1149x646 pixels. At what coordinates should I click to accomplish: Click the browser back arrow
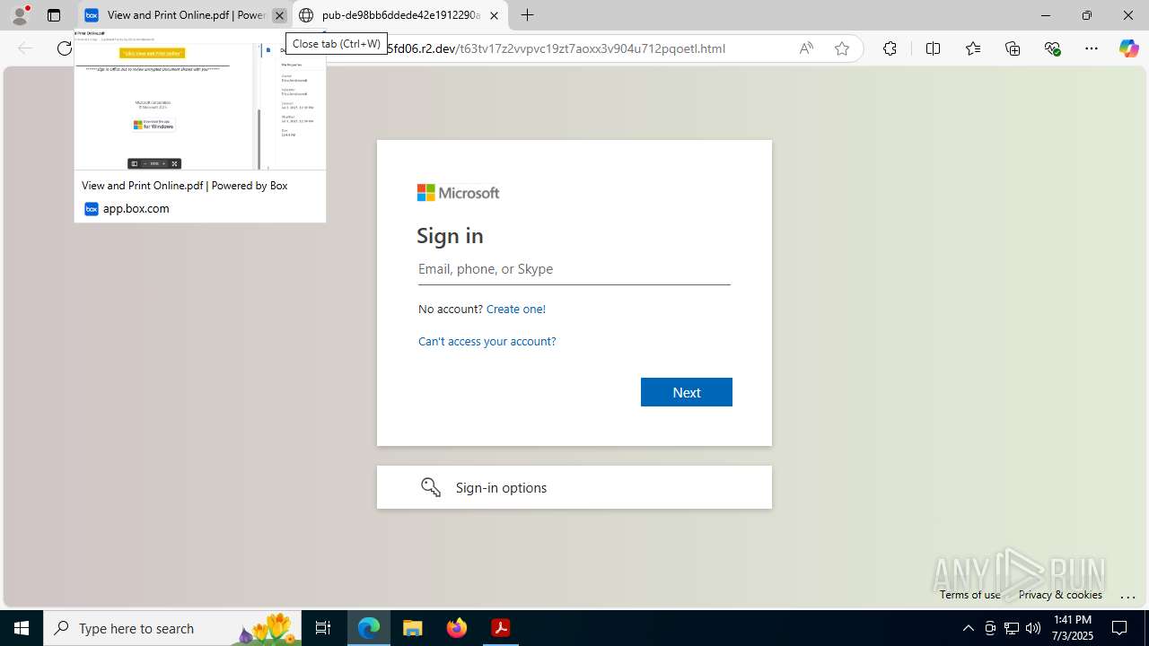[x=25, y=48]
